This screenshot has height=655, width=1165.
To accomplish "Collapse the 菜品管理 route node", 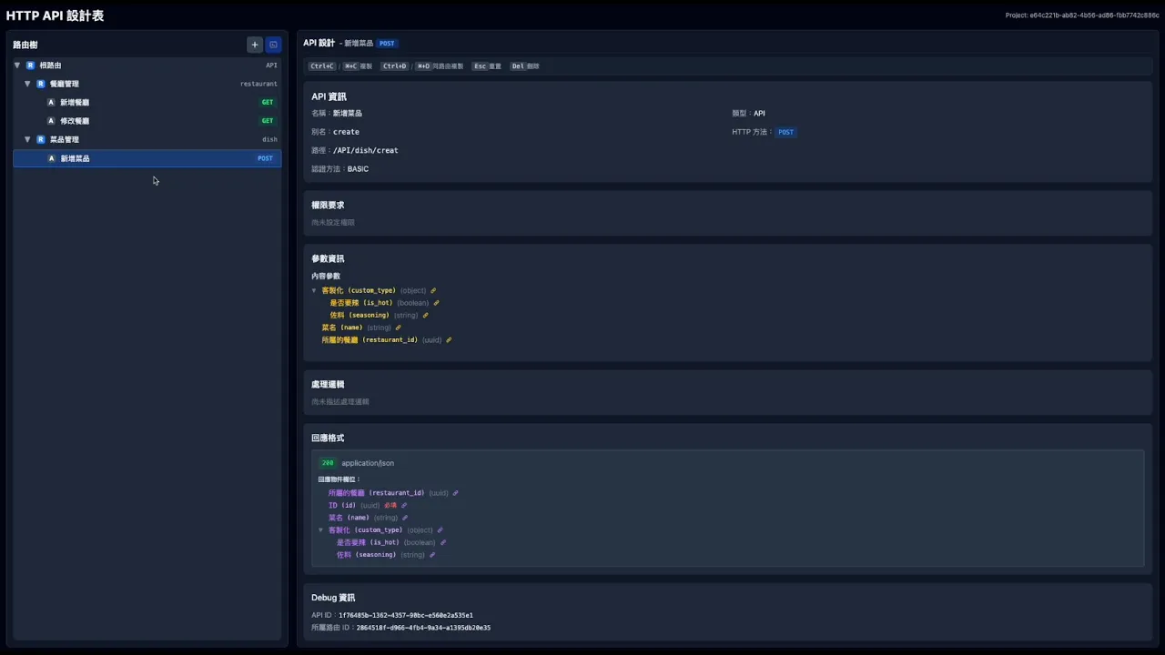I will point(28,139).
